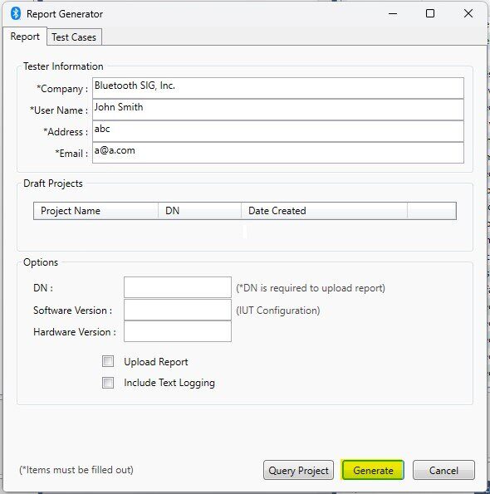The image size is (490, 494).
Task: Maximize the Report Generator window
Action: (x=430, y=13)
